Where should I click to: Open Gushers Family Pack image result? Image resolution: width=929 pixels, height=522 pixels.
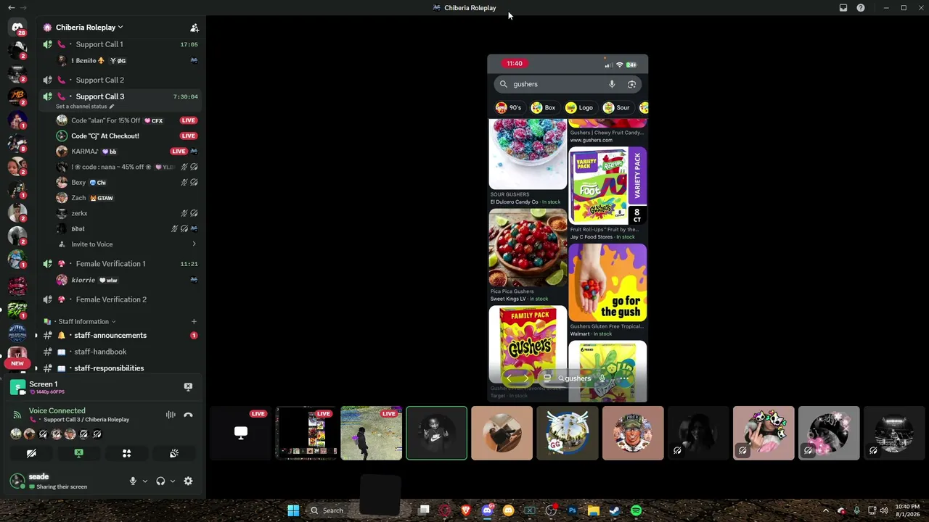(x=528, y=344)
